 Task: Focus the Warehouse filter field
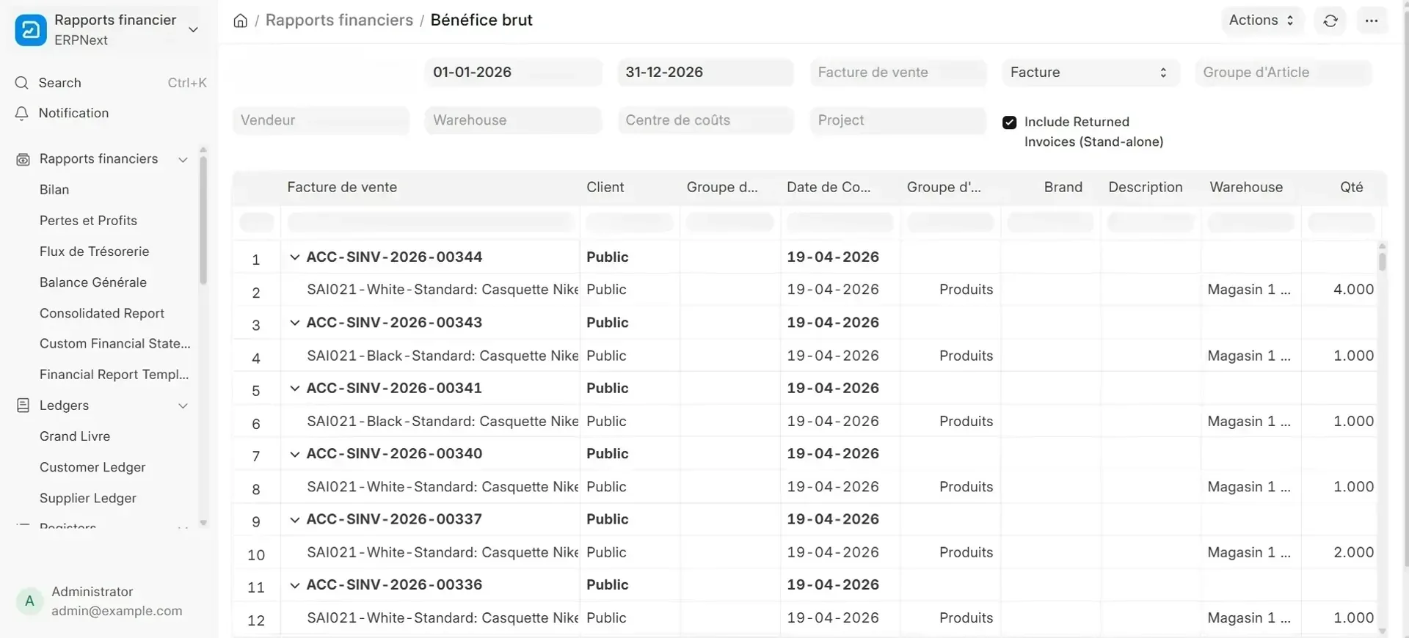tap(513, 120)
